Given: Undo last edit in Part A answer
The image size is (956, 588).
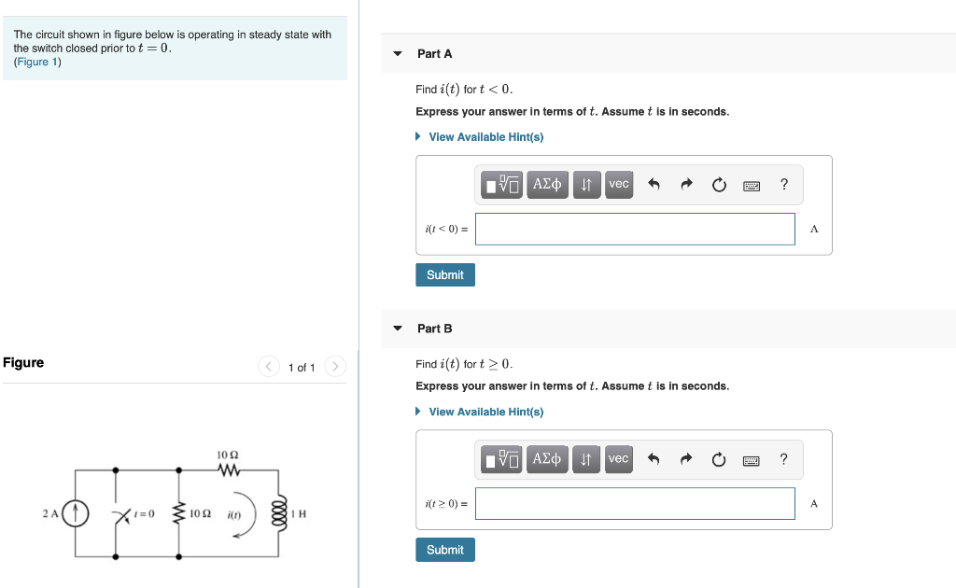Looking at the screenshot, I should [x=654, y=184].
